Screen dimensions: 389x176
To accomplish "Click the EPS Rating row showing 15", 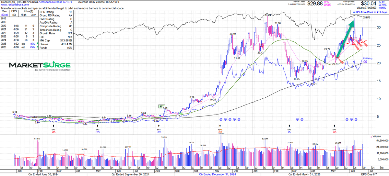I will 56,12.
